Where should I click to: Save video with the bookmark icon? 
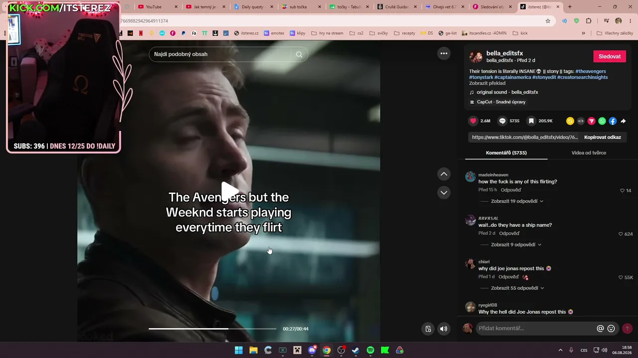coord(531,121)
